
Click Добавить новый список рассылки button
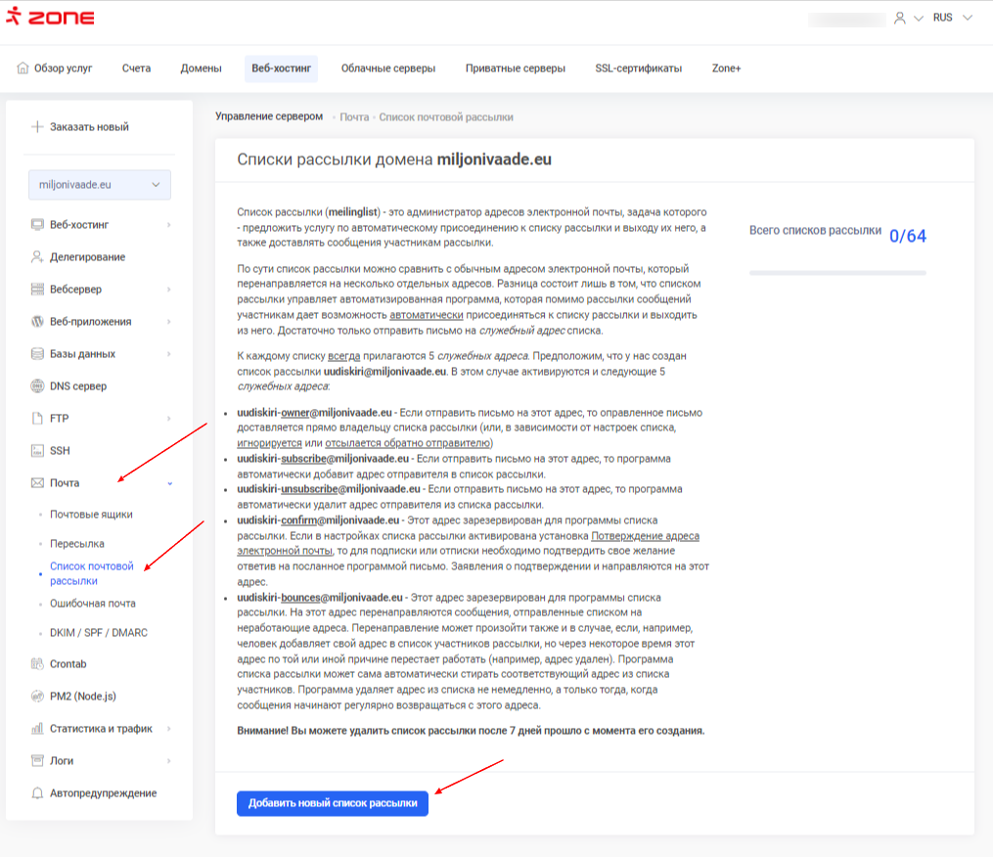(x=333, y=803)
